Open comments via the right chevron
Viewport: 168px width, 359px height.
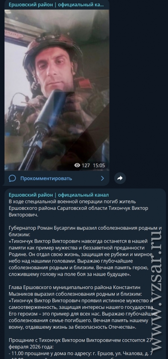(102, 178)
